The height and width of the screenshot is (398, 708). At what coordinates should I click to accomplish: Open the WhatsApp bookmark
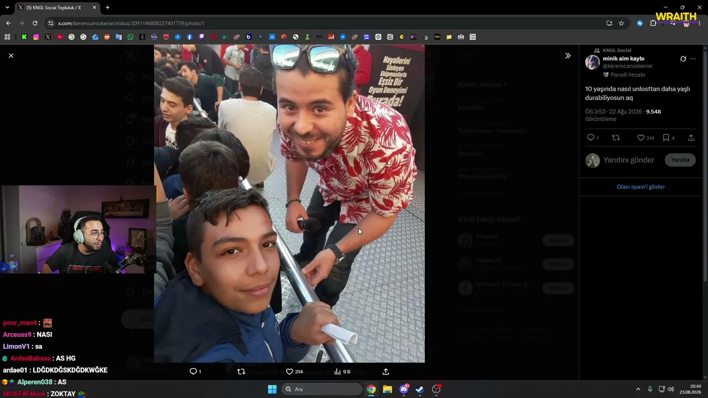[131, 37]
